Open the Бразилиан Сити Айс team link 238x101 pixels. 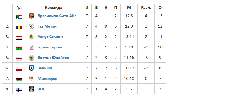click(57, 16)
